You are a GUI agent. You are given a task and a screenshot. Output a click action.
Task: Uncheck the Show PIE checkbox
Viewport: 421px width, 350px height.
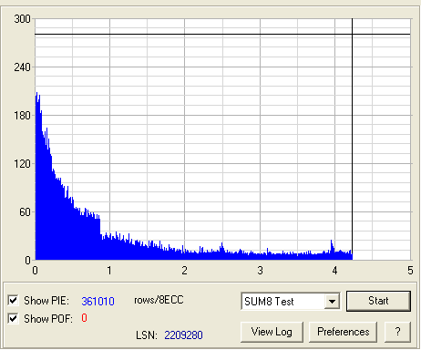[x=13, y=300]
